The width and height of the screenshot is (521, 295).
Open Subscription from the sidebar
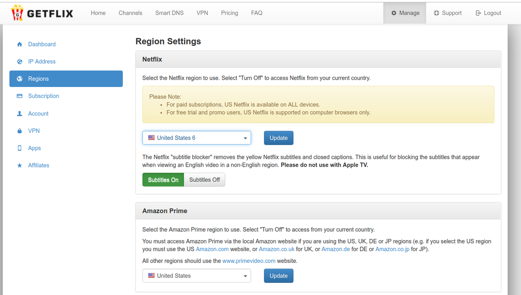click(x=66, y=96)
